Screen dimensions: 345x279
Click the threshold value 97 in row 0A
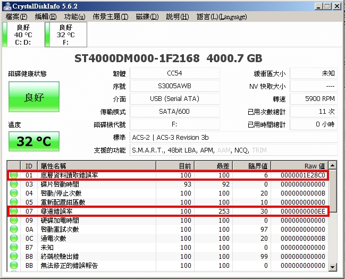264,229
